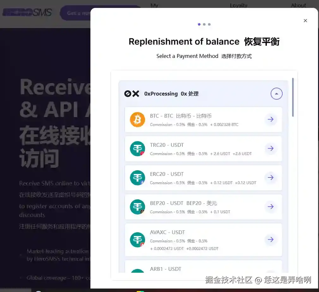Open the My menu in background page

[x=154, y=5]
